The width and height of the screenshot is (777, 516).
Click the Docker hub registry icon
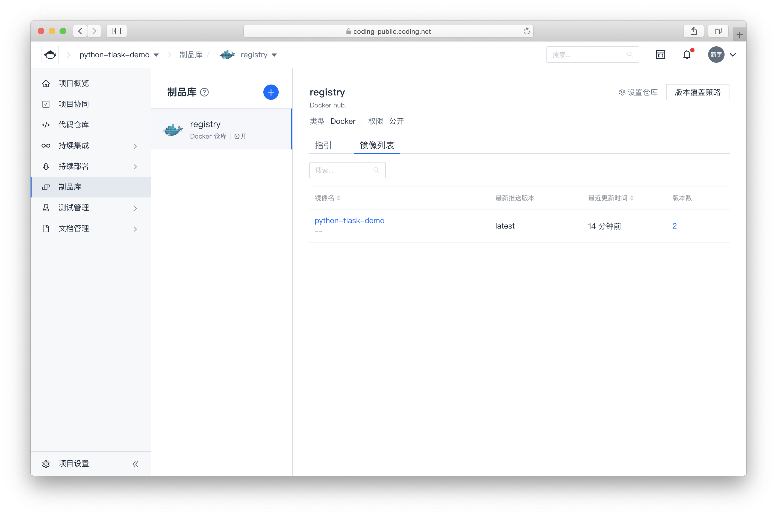tap(173, 130)
